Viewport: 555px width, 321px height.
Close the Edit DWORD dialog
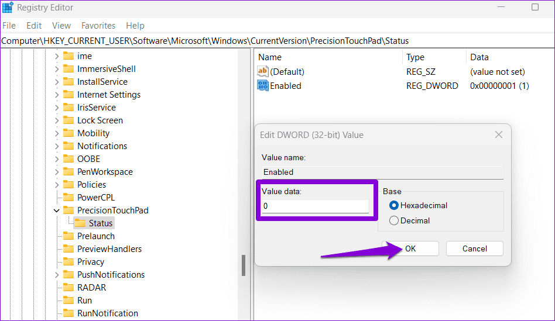(x=499, y=134)
